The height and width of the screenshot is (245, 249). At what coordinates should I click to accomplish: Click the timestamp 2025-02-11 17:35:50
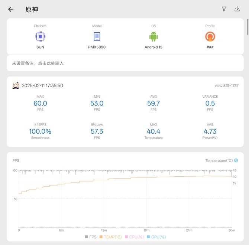[42, 86]
